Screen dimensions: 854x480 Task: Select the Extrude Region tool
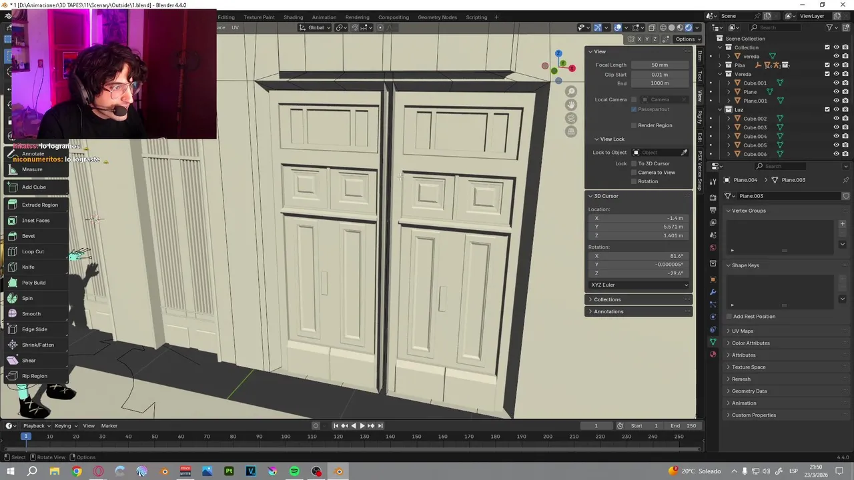coord(35,205)
